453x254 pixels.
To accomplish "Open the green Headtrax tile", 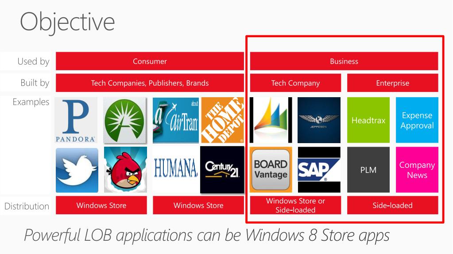I will pos(368,120).
